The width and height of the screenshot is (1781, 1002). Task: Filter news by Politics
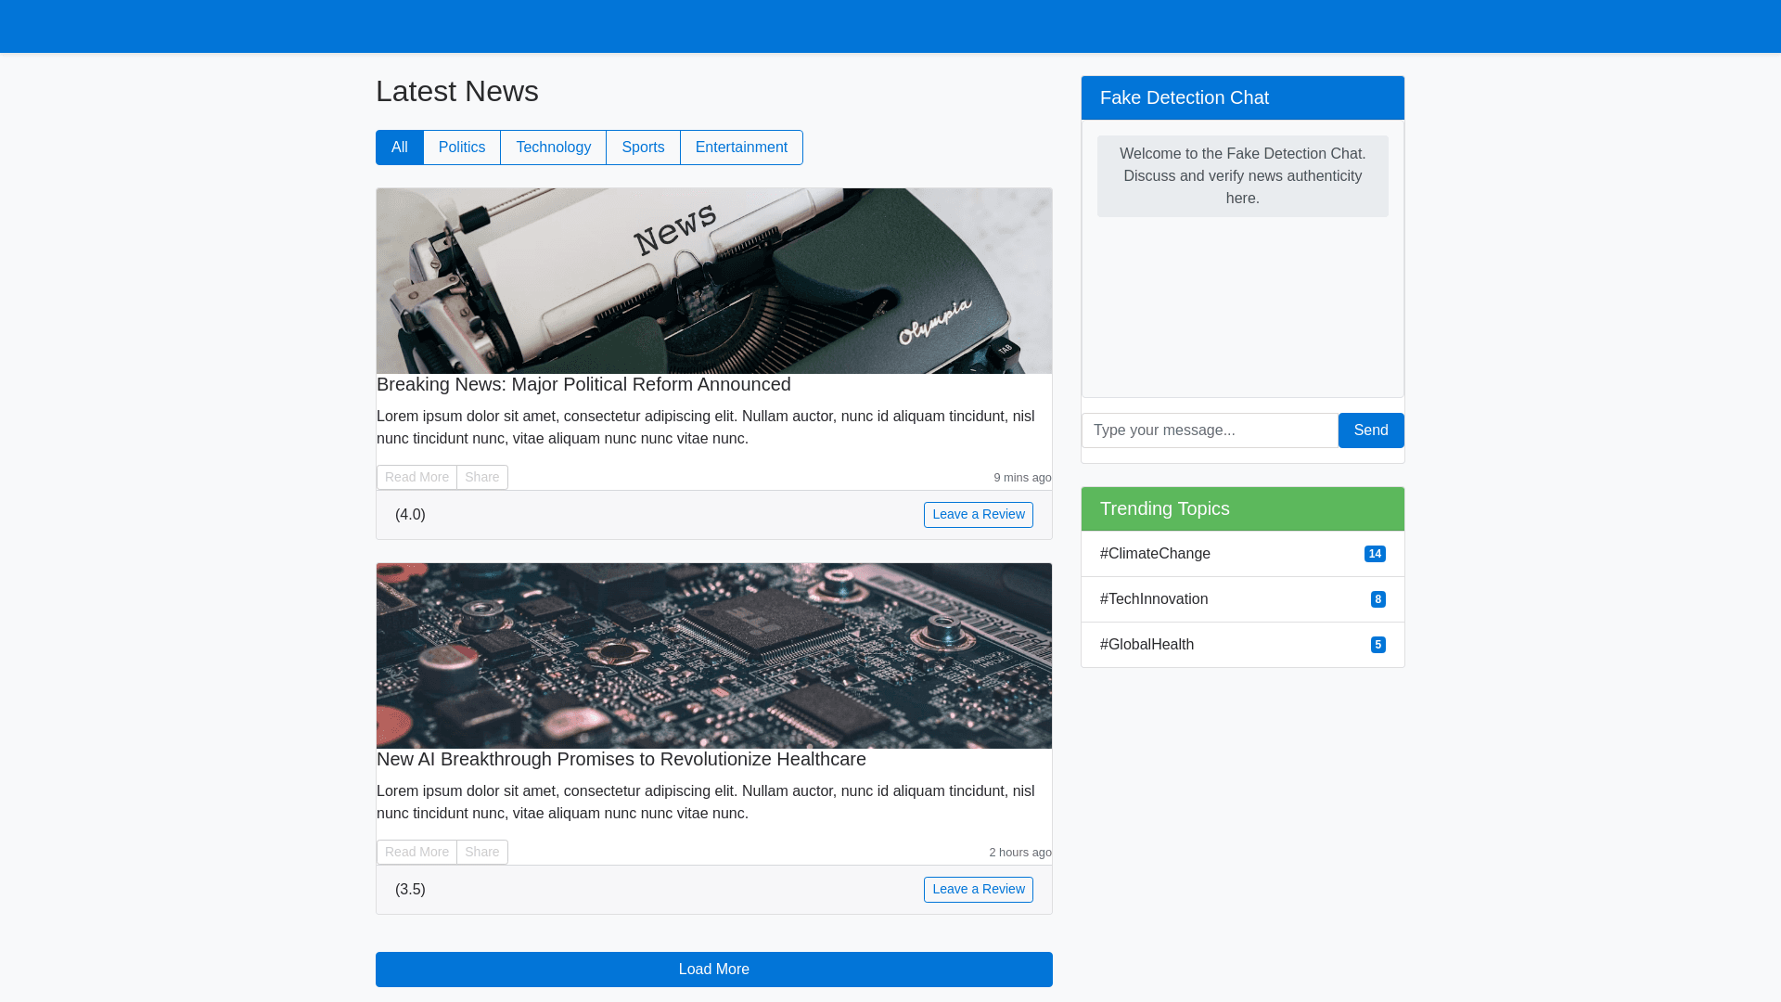[x=461, y=148]
